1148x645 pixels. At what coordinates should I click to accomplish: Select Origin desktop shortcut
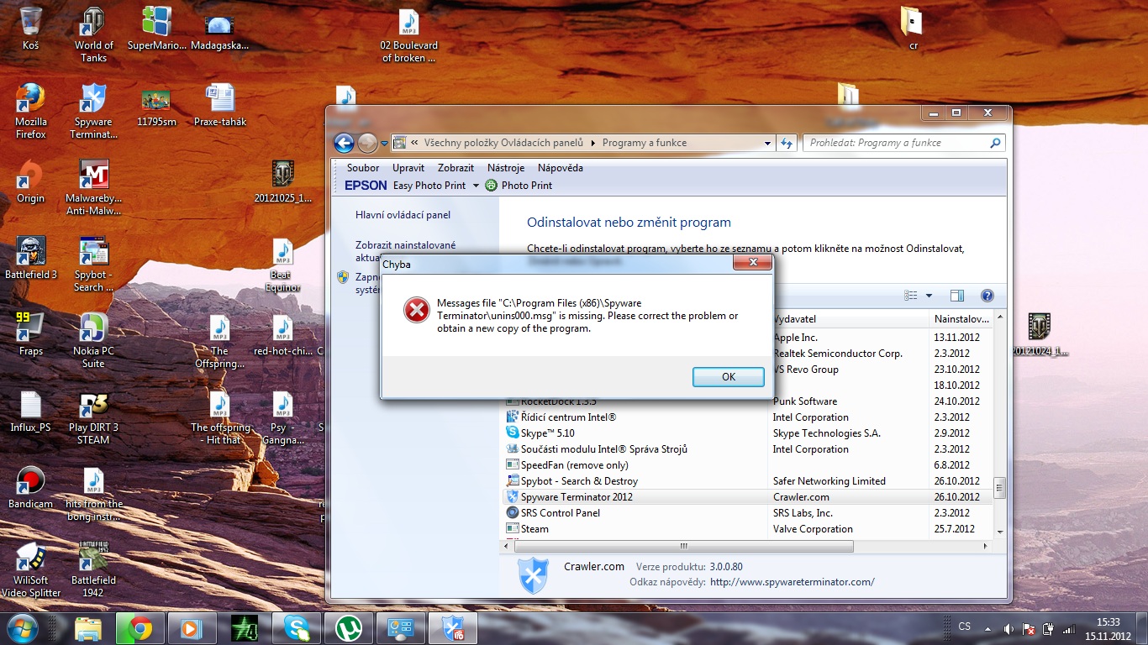[30, 182]
